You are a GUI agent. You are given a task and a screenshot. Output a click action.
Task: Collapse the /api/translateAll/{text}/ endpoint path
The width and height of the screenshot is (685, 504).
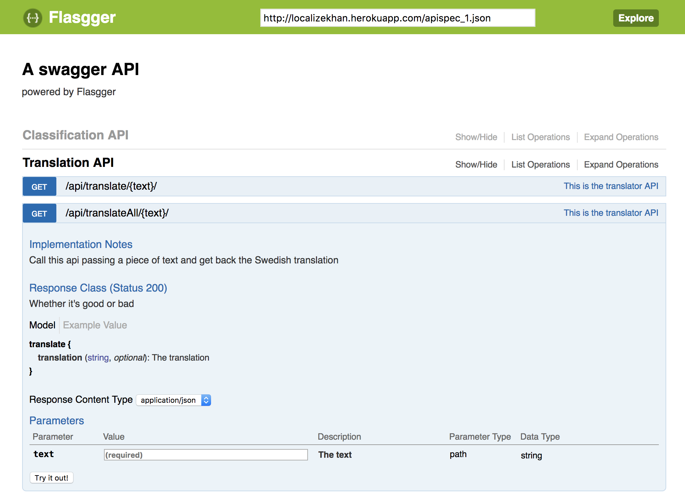tap(117, 213)
